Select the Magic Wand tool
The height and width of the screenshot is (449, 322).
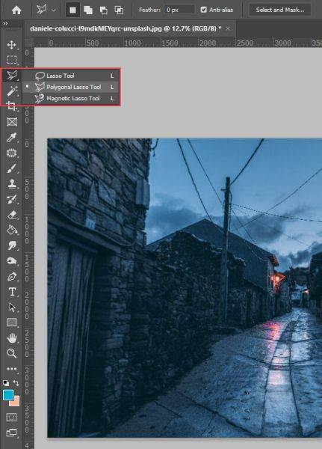[x=12, y=91]
